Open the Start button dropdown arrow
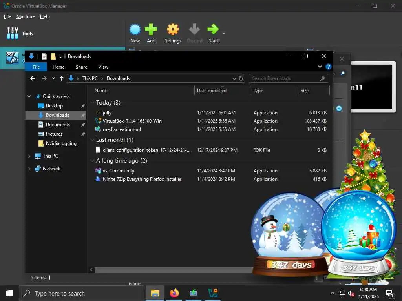 click(x=223, y=33)
